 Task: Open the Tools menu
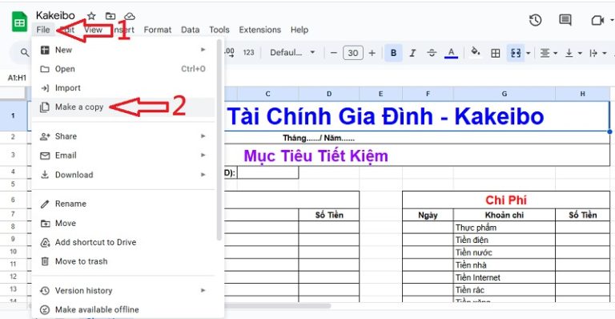point(219,30)
